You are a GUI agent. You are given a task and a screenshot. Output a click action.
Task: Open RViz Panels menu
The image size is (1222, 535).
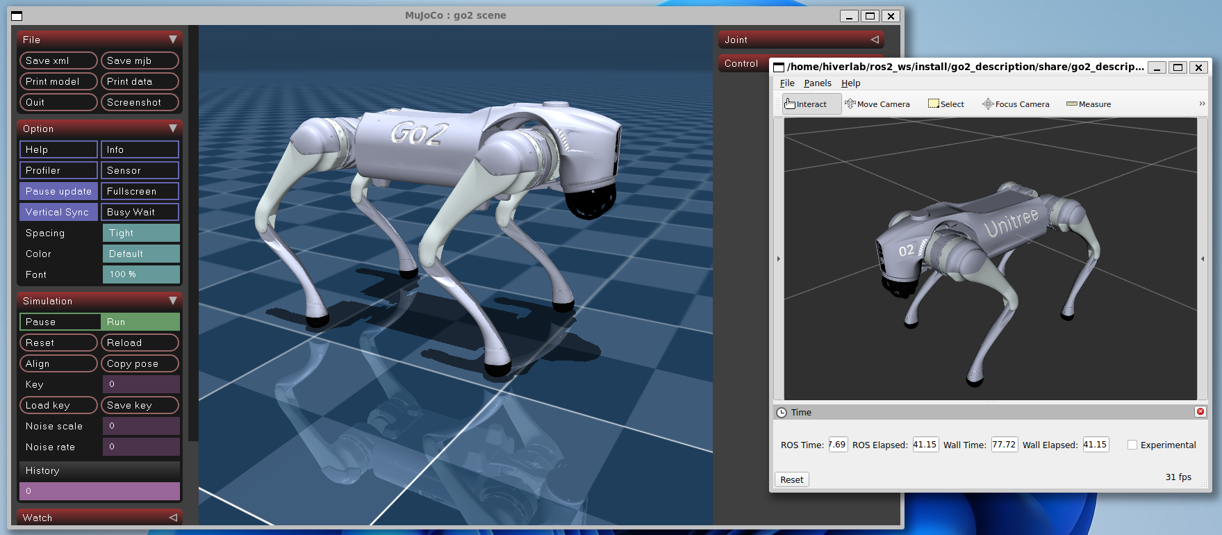coord(818,83)
